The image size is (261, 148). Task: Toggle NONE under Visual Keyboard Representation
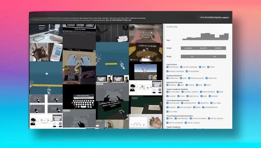pyautogui.click(x=167, y=119)
